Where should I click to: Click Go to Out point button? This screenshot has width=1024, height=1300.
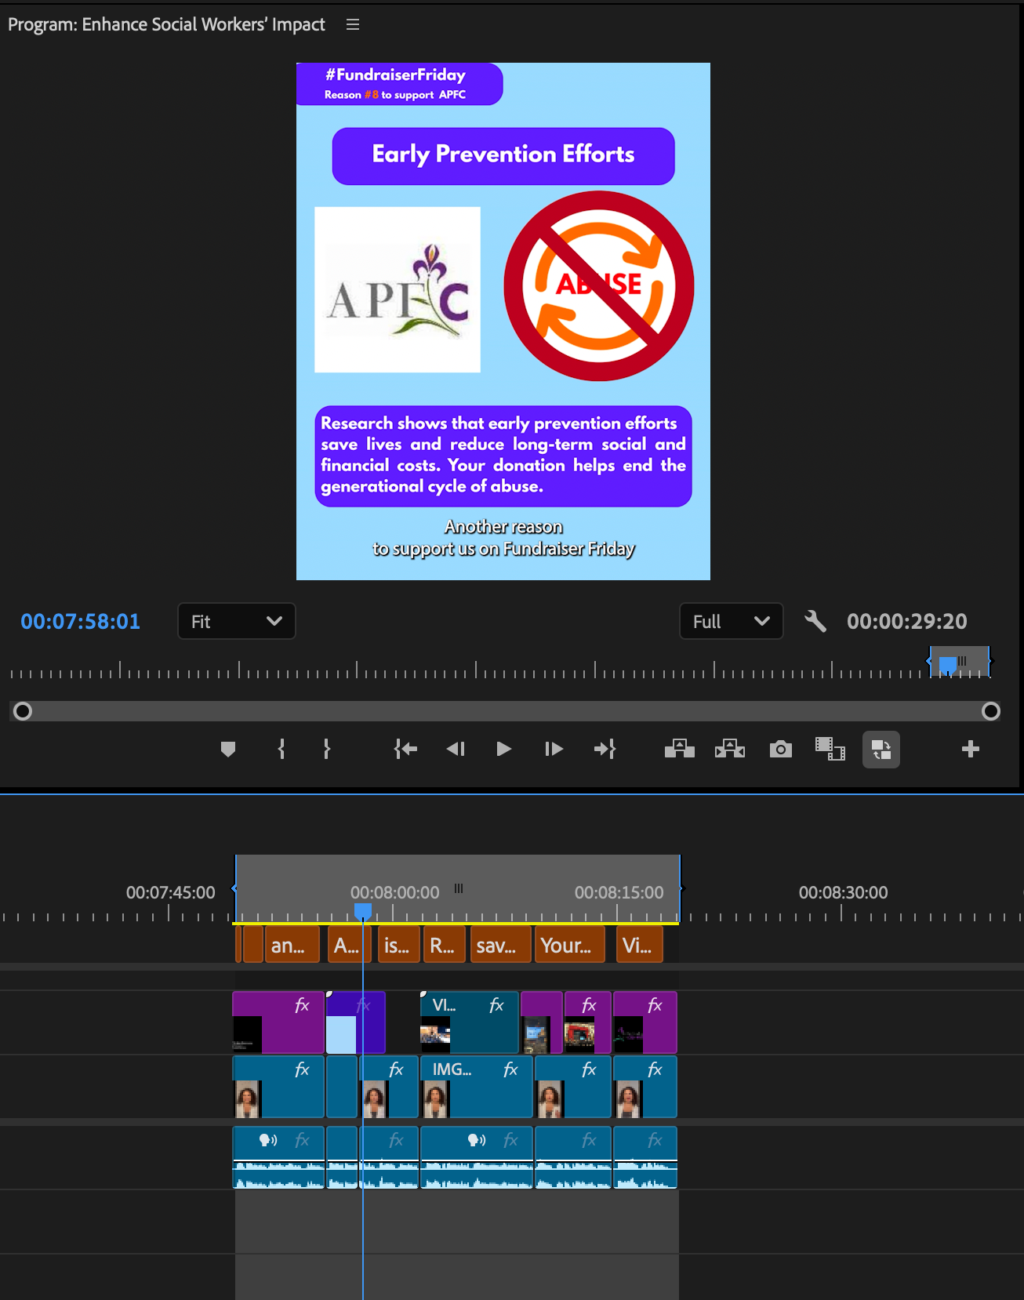[x=605, y=750]
